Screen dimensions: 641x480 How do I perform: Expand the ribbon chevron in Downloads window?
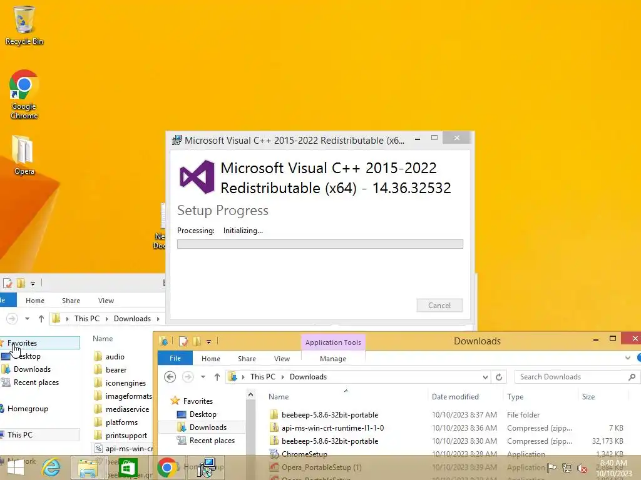pos(627,358)
